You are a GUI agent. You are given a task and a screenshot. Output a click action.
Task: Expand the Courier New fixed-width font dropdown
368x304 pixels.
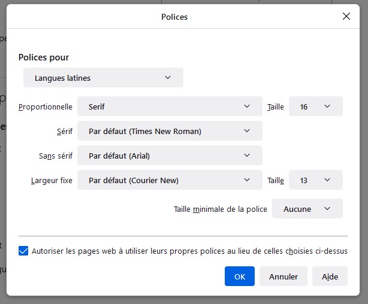click(x=170, y=180)
